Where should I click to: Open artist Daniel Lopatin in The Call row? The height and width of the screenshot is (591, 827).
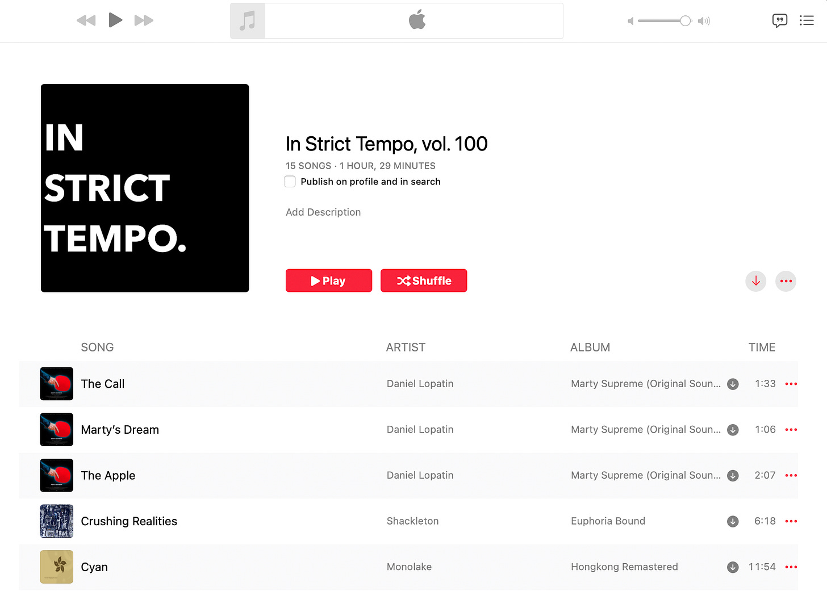(420, 384)
